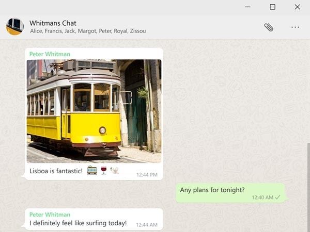The height and width of the screenshot is (232, 310).
Task: Open the Whitmans Chat group avatar
Action: click(x=15, y=27)
